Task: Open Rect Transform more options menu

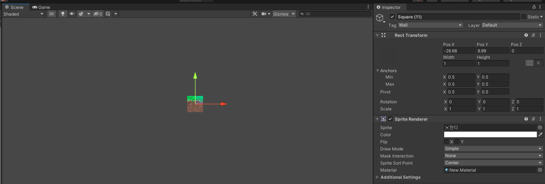Action: tap(540, 35)
